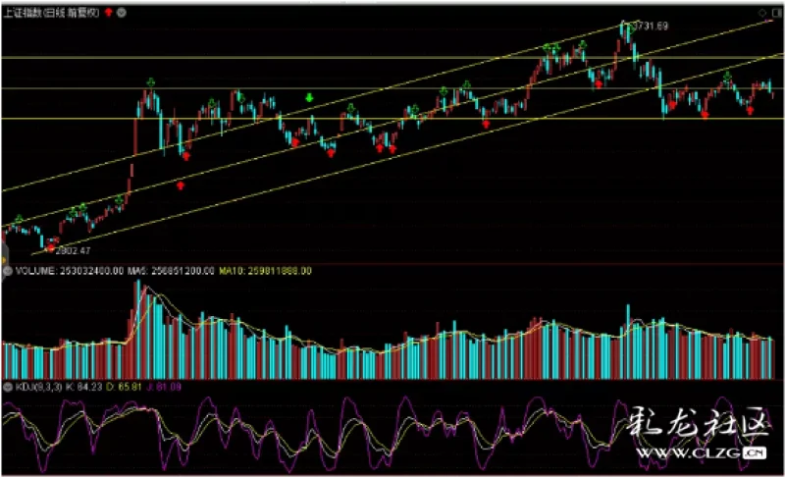Collapse the VOLUME indicator panel via its round button
This screenshot has width=785, height=477.
(x=7, y=269)
